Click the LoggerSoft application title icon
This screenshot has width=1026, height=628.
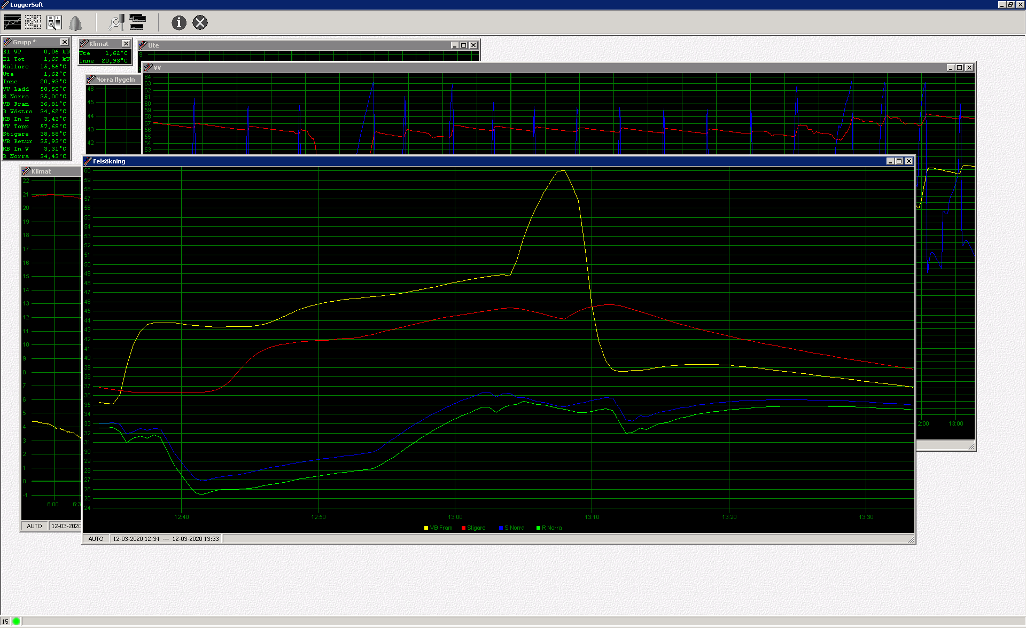(x=5, y=4)
